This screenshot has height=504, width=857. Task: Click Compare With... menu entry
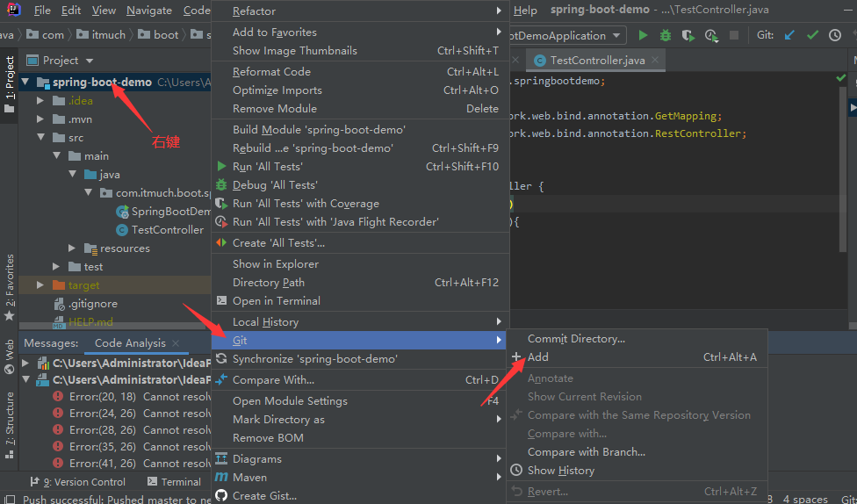pos(360,380)
